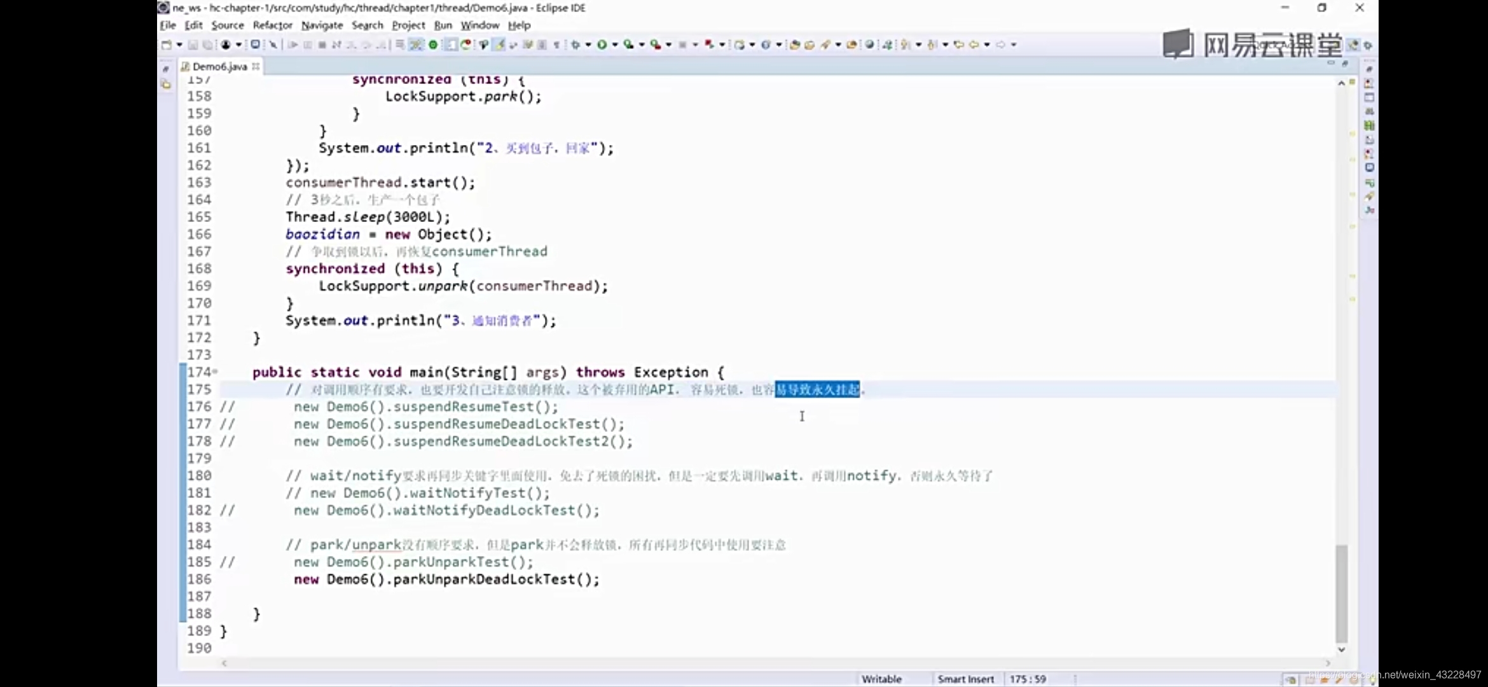Close the Demo6.java tab
The height and width of the screenshot is (687, 1488).
pyautogui.click(x=256, y=66)
